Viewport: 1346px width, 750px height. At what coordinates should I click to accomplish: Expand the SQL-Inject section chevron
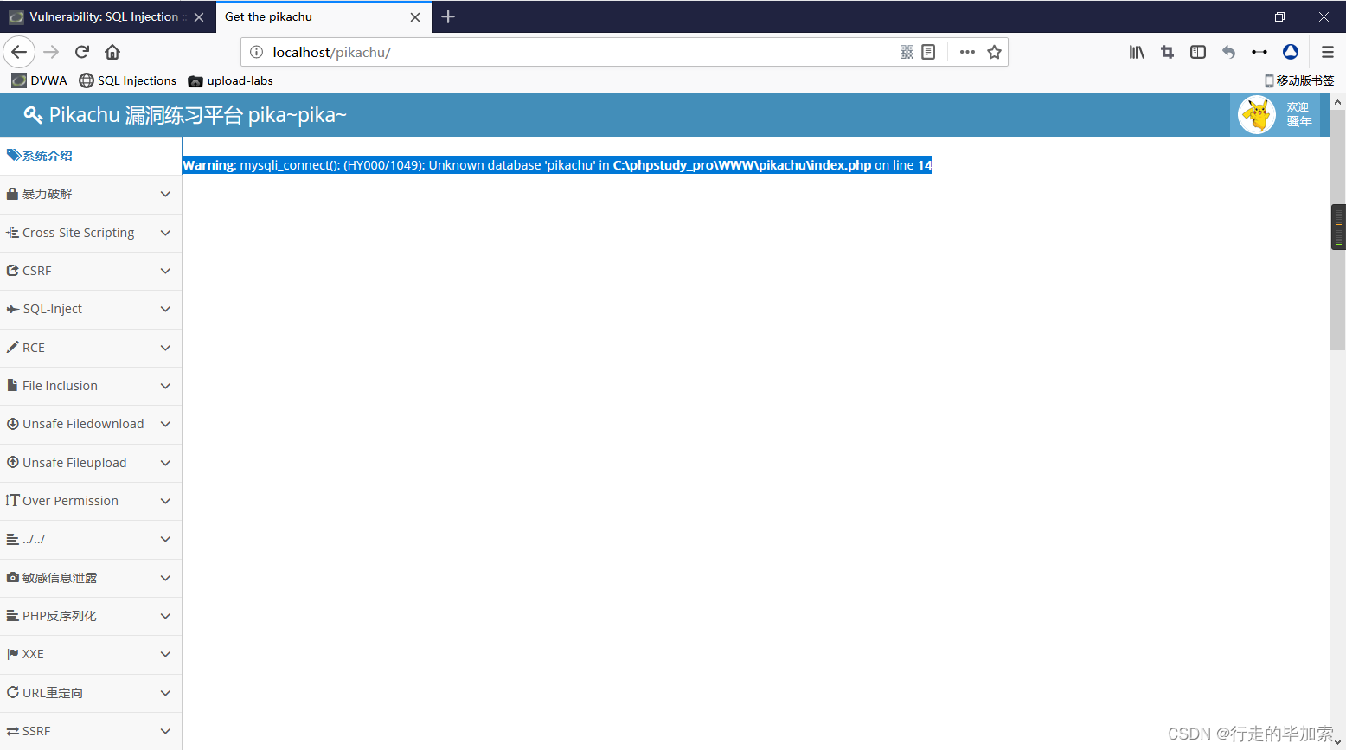[165, 309]
